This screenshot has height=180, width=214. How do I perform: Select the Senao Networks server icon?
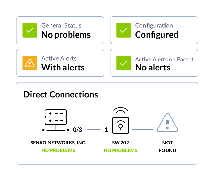tap(56, 120)
